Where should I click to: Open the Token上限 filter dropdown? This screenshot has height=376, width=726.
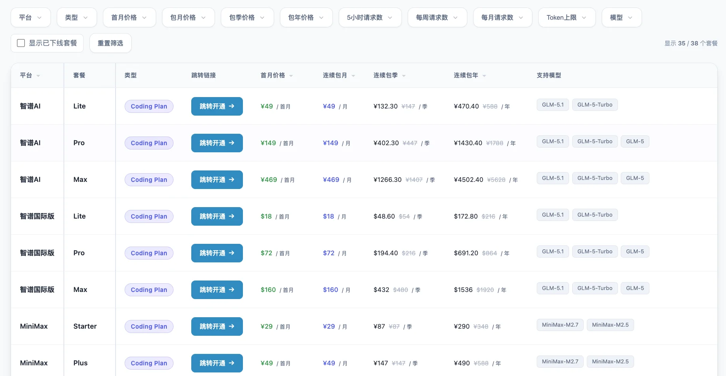pyautogui.click(x=567, y=17)
